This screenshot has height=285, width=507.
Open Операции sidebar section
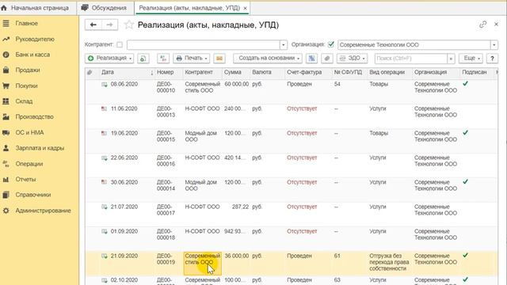pyautogui.click(x=29, y=164)
